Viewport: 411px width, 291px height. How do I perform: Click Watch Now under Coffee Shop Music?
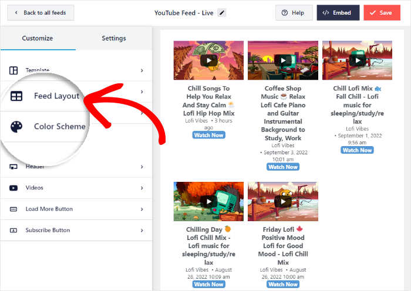pos(283,167)
